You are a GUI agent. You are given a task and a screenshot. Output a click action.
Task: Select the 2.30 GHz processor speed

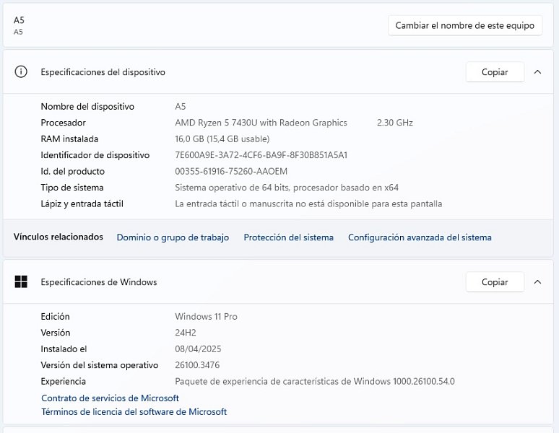(x=394, y=123)
